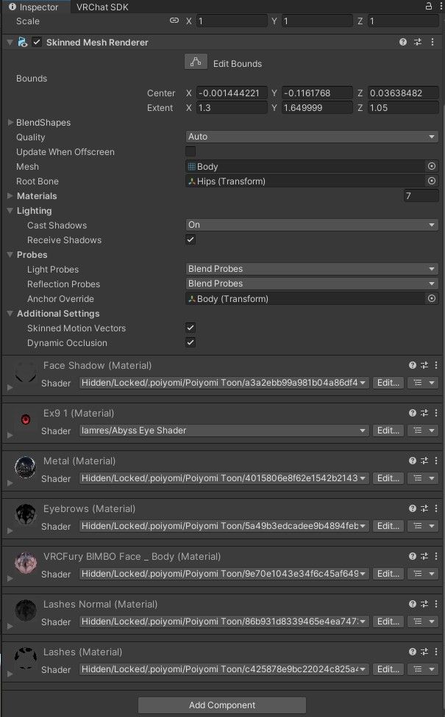
Task: Open the Anchor Override object picker icon
Action: [431, 298]
